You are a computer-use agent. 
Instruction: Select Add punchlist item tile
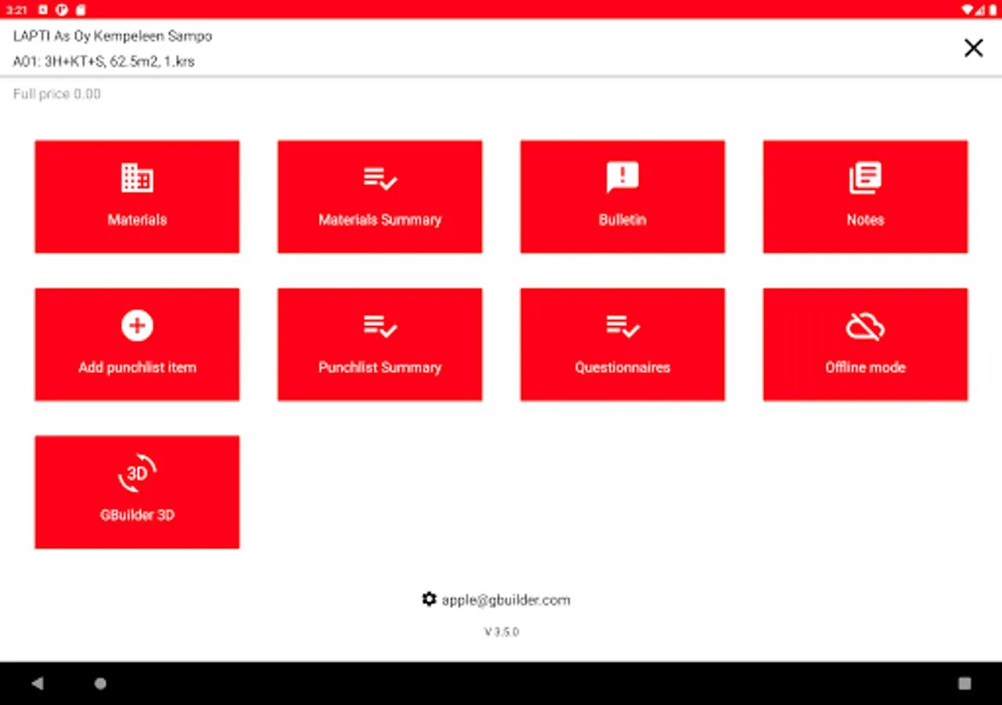(137, 345)
